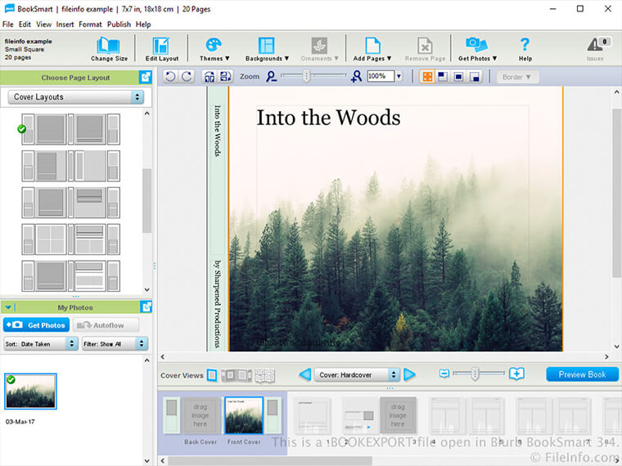The image size is (622, 466).
Task: Click the Backgrounds toolbar icon
Action: (x=267, y=47)
